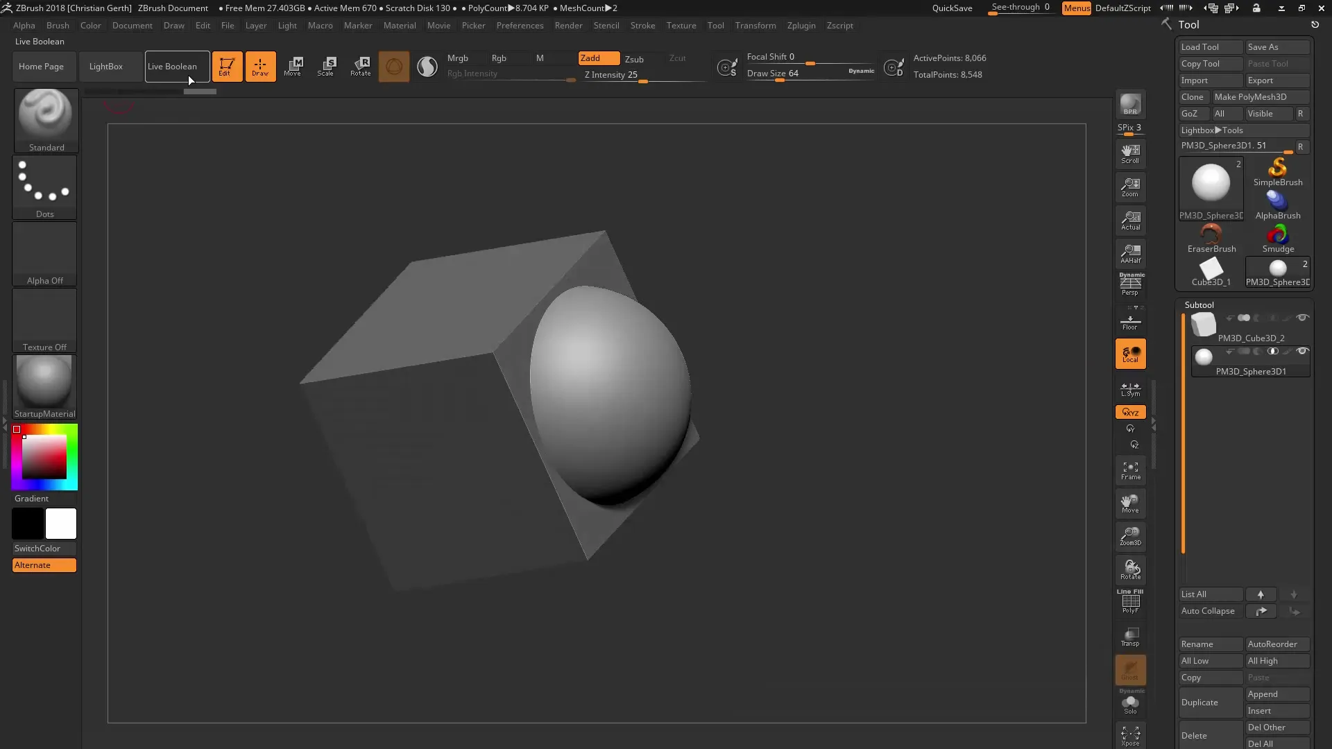The height and width of the screenshot is (749, 1332).
Task: Click the AAHalf icon
Action: coord(1130,253)
